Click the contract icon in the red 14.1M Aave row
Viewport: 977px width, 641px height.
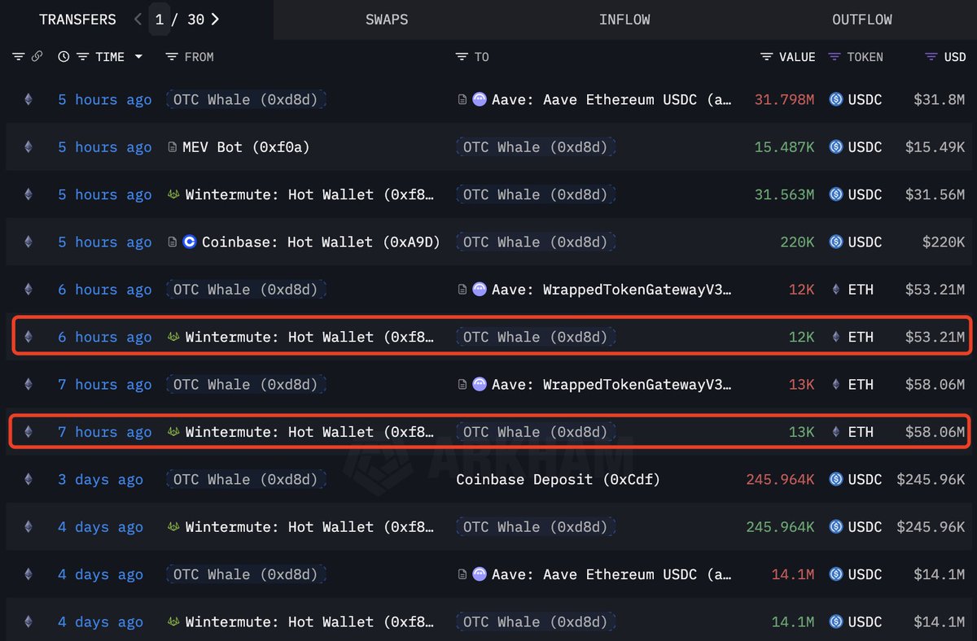(462, 574)
